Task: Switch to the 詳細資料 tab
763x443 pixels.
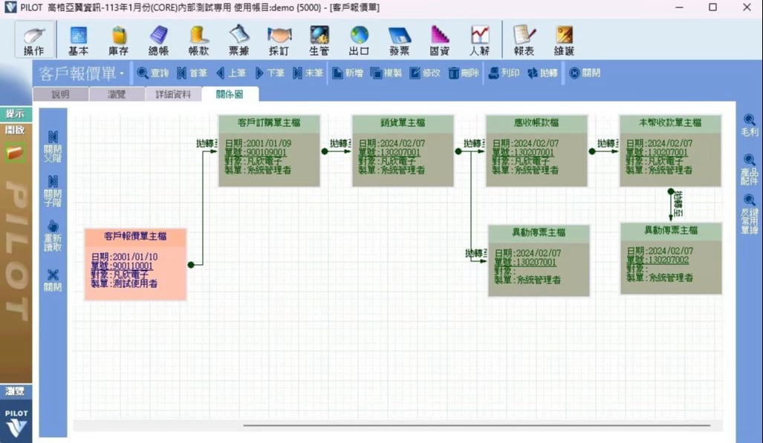Action: (173, 95)
